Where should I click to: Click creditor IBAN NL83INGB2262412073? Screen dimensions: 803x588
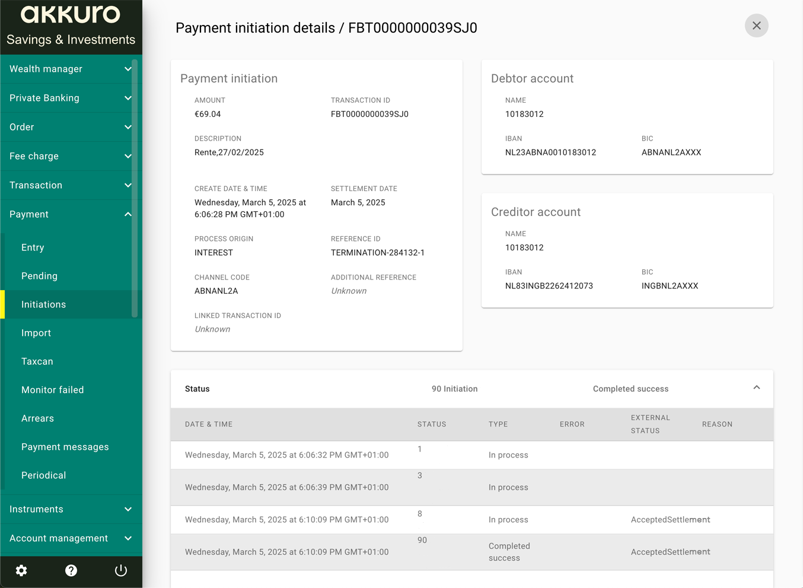(x=549, y=286)
